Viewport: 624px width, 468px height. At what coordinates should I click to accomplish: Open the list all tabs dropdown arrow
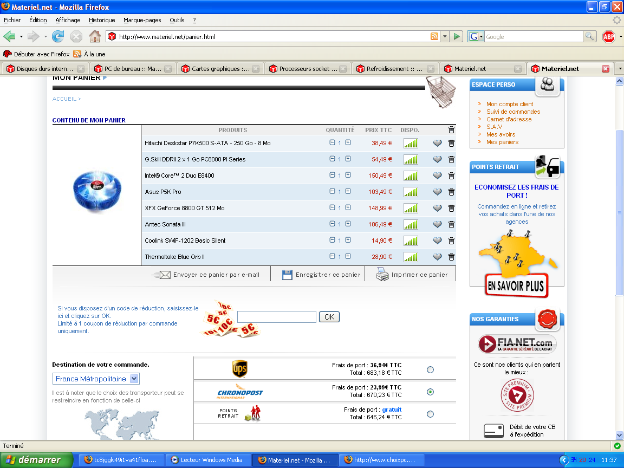tap(620, 69)
